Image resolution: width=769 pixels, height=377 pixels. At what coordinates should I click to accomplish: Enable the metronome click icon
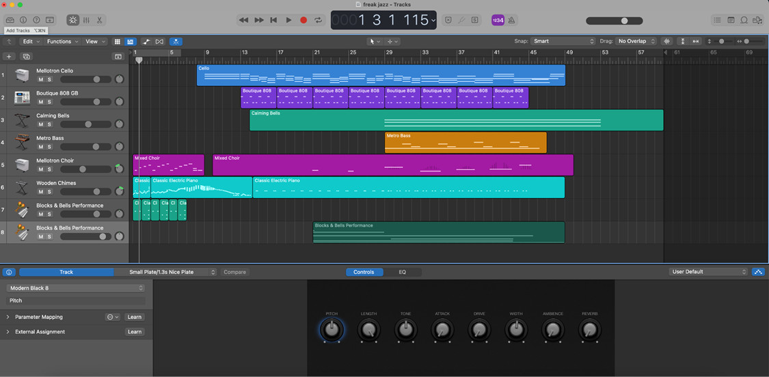tap(512, 20)
